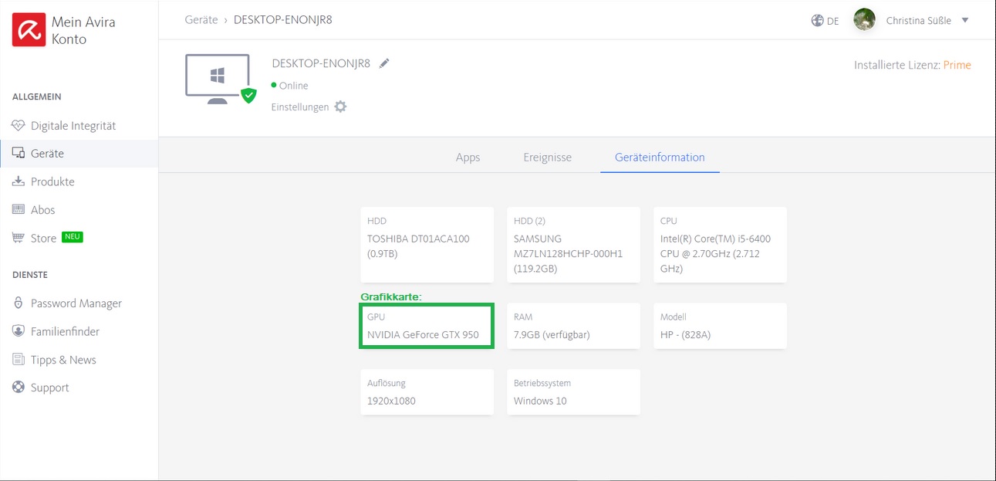Click the Christina Süßle username
Viewport: 996px width, 481px height.
pyautogui.click(x=918, y=21)
